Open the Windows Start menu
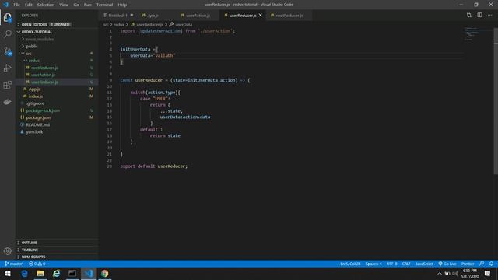This screenshot has height=280, width=498. coord(8,273)
